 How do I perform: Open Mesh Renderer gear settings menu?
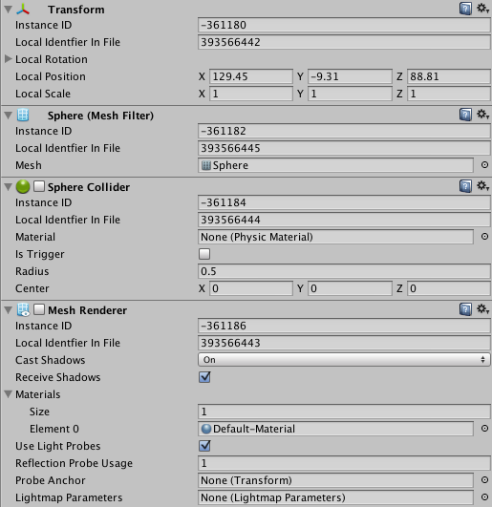[482, 309]
